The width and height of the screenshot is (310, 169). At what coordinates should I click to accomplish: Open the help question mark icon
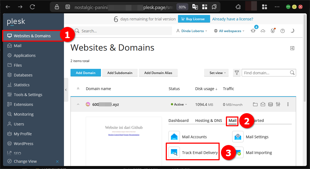click(x=283, y=31)
